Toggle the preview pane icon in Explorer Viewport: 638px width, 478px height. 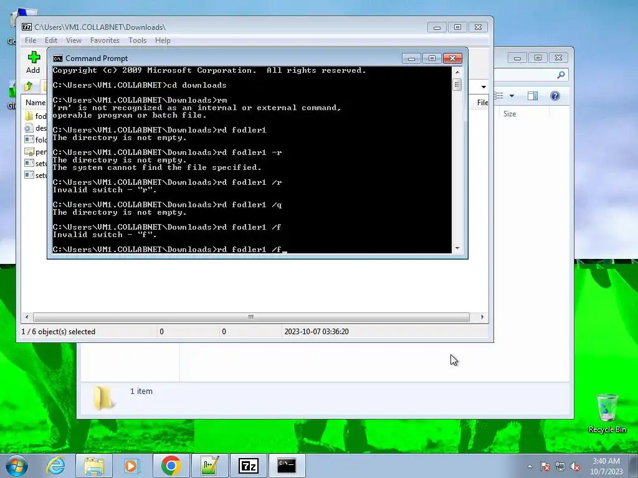tap(533, 96)
